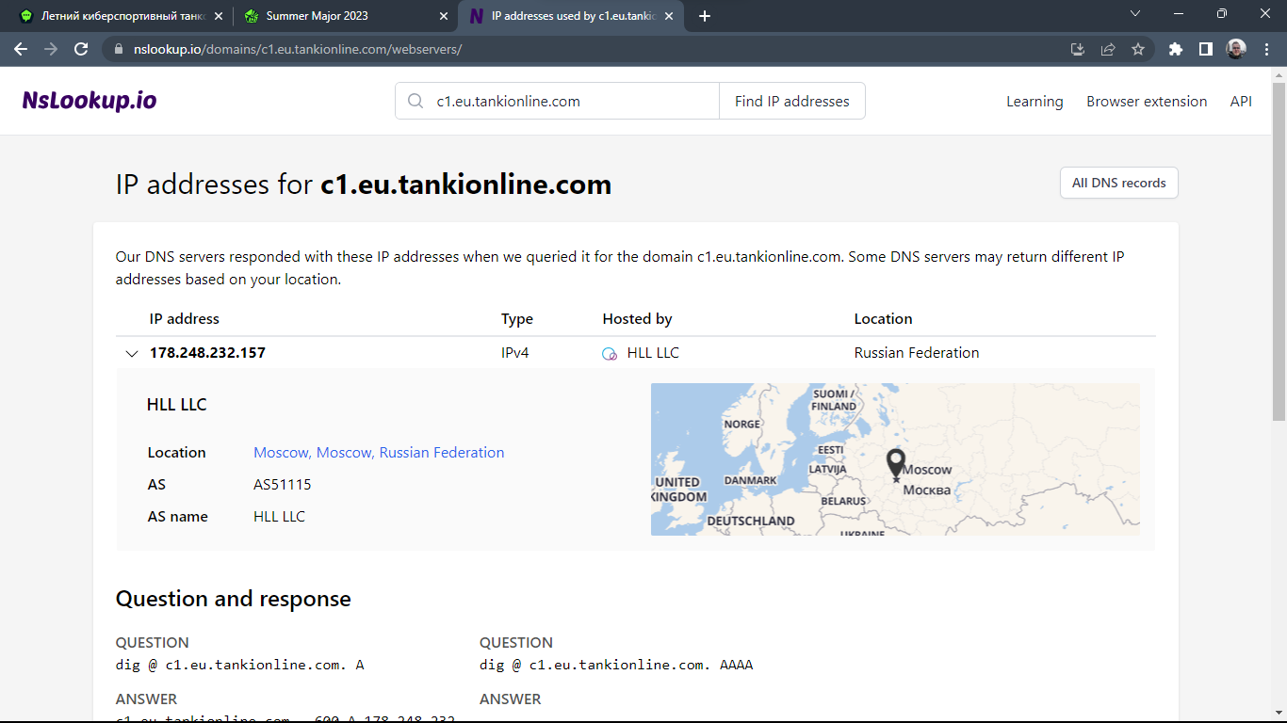The width and height of the screenshot is (1287, 723).
Task: Go to the API page
Action: click(1241, 102)
